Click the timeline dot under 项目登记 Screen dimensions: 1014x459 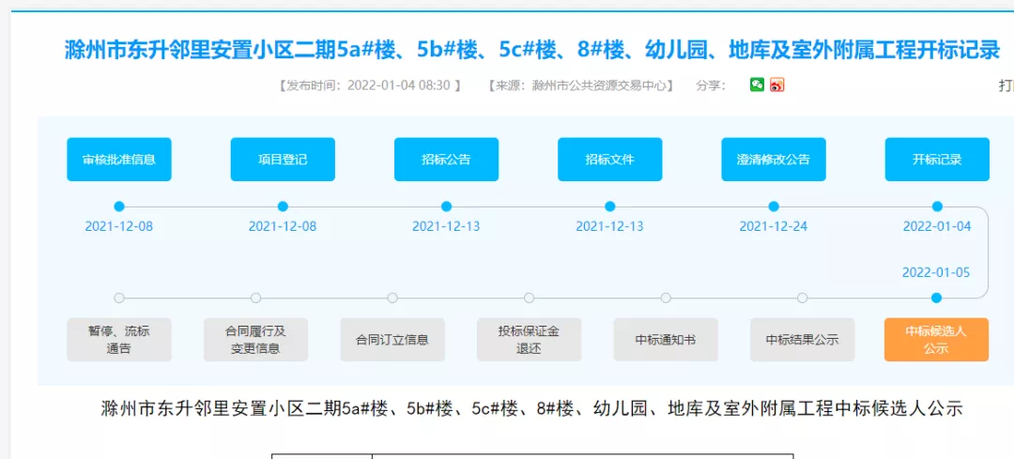coord(283,207)
